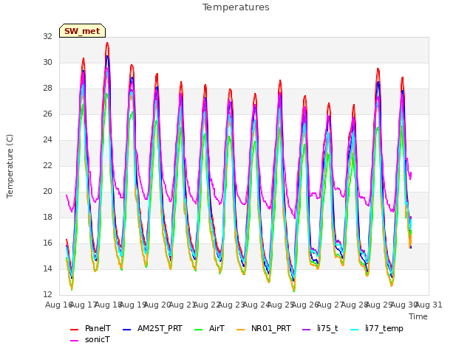
Task: Click the magenta sonicT legend swatch
Action: click(x=74, y=341)
